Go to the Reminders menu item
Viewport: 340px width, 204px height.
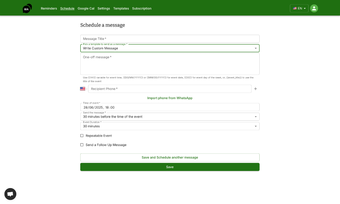click(49, 9)
